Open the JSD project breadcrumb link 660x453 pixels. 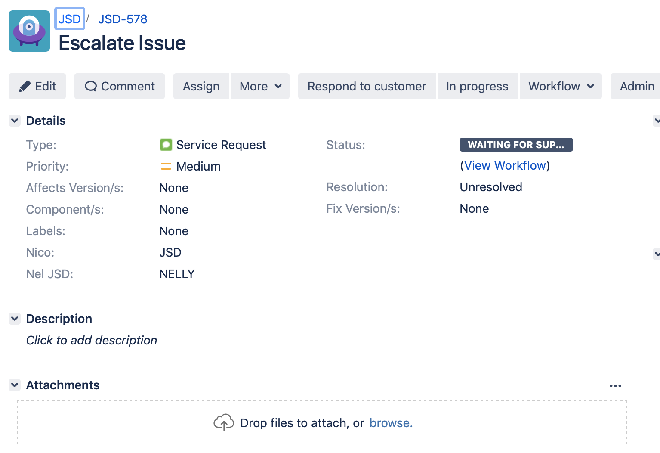click(70, 19)
